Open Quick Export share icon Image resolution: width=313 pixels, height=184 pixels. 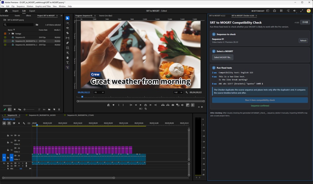(274, 11)
